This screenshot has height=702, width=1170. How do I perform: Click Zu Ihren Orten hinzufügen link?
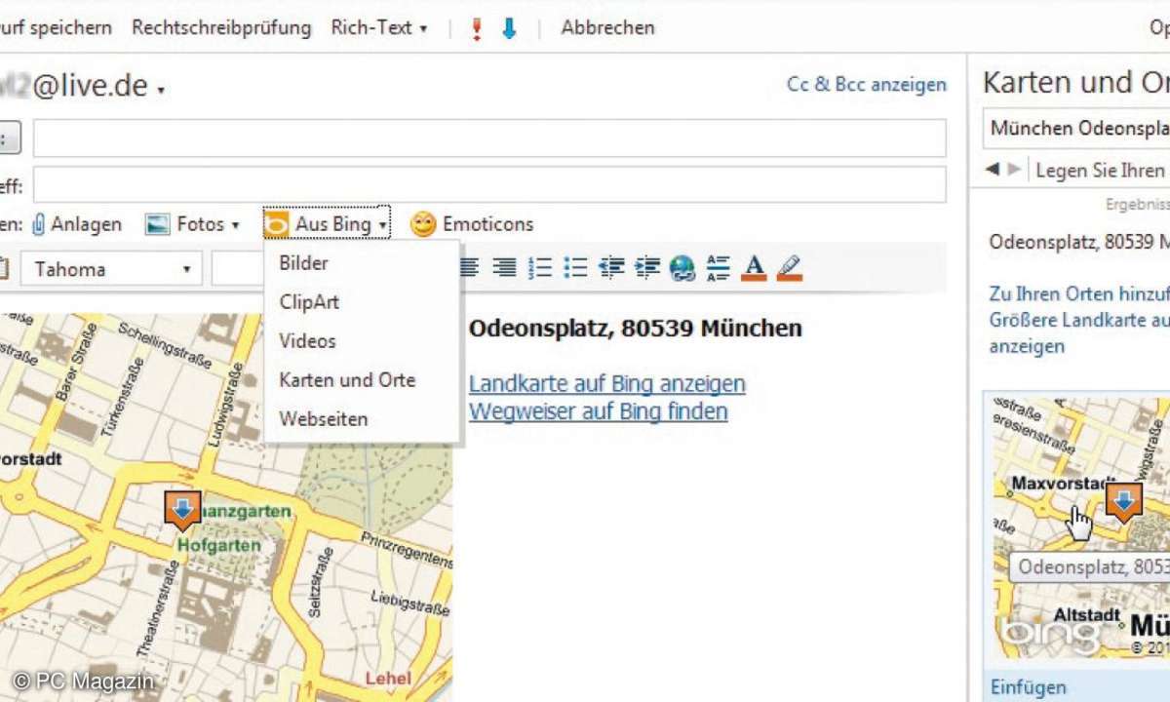pos(1079,292)
